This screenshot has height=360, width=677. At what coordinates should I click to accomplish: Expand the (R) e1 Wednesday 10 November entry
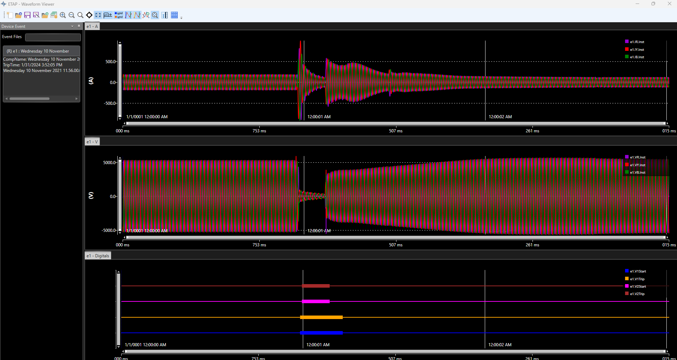point(41,51)
